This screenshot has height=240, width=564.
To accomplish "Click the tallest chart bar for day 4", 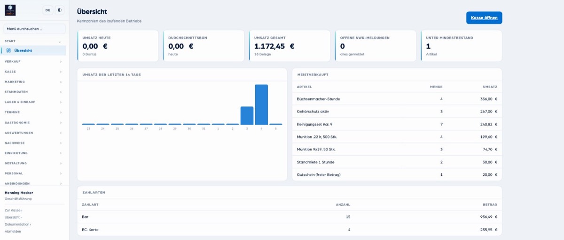I will (261, 105).
